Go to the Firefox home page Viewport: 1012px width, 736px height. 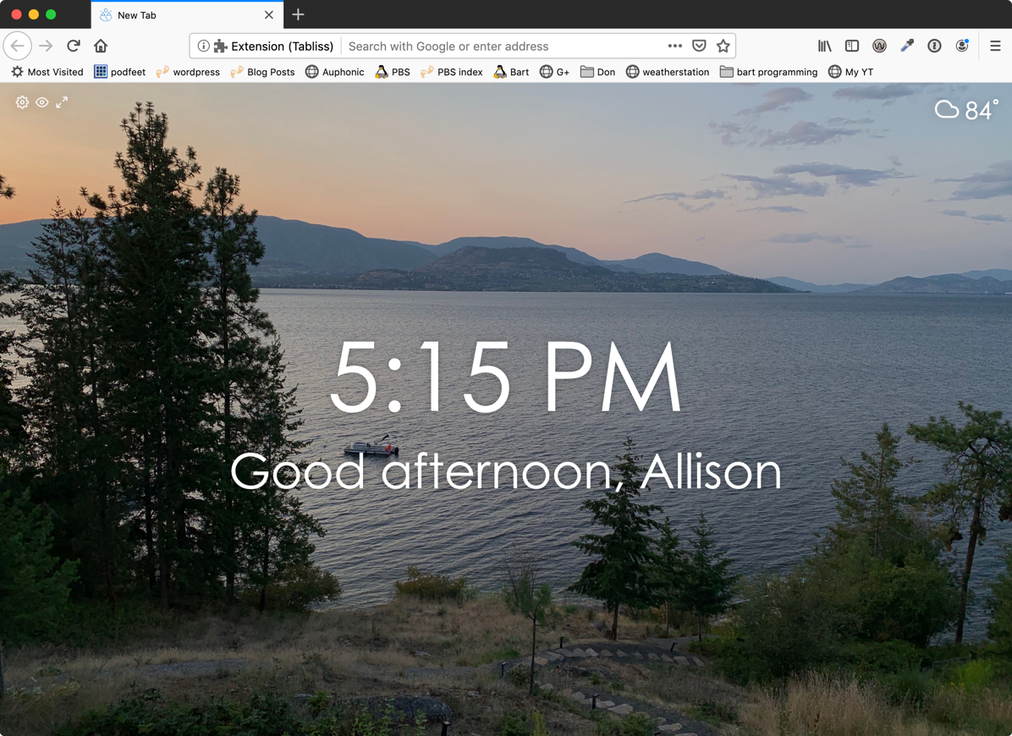101,46
